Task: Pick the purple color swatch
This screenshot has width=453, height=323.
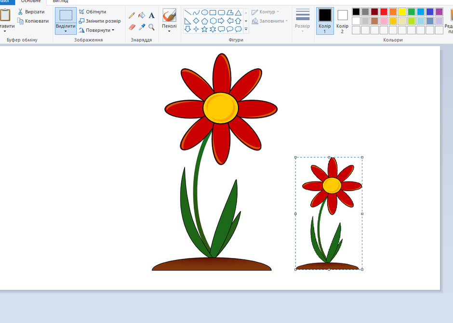Action: 439,12
